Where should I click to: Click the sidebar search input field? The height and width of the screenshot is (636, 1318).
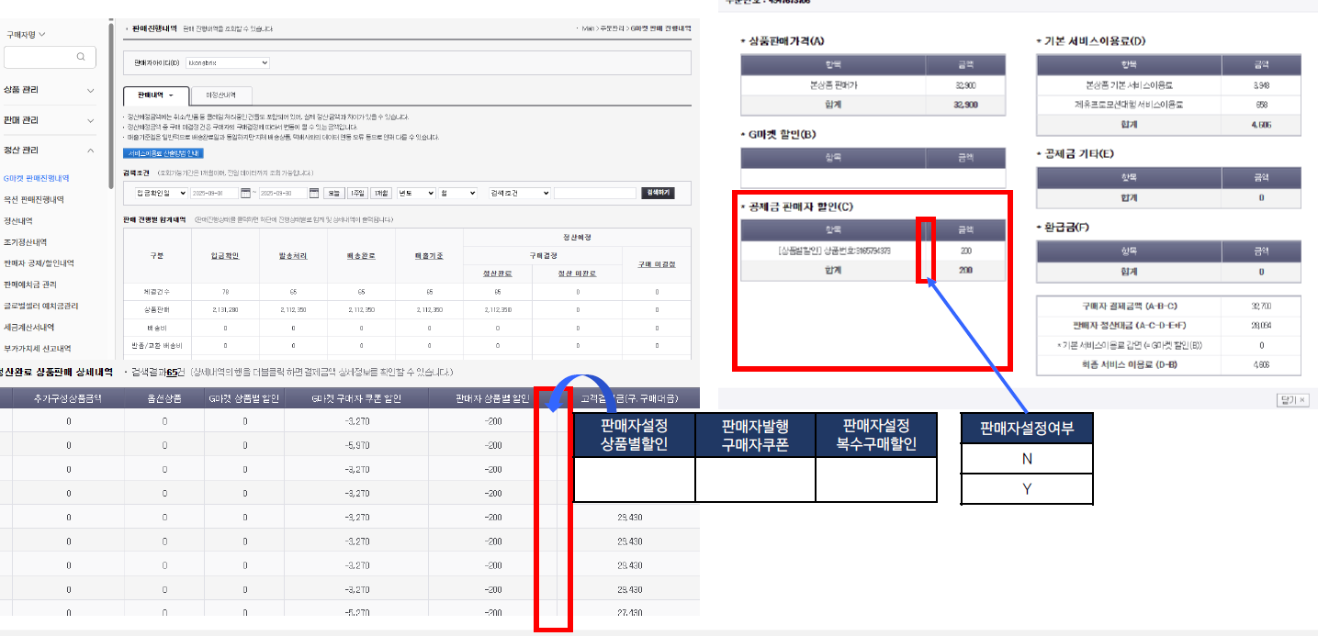pos(50,57)
